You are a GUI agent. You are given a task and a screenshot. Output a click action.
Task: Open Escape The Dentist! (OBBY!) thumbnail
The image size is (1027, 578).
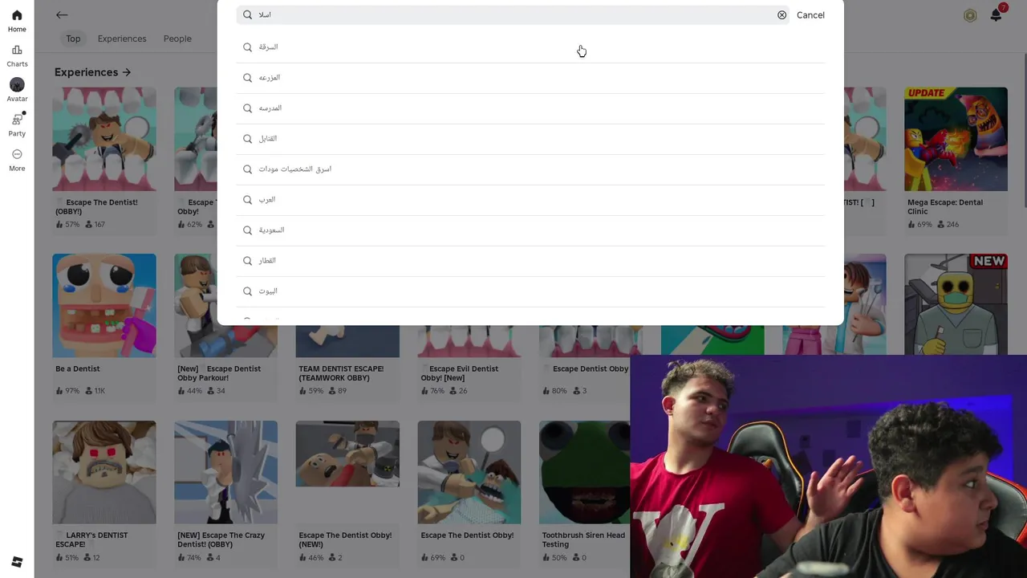(x=104, y=139)
